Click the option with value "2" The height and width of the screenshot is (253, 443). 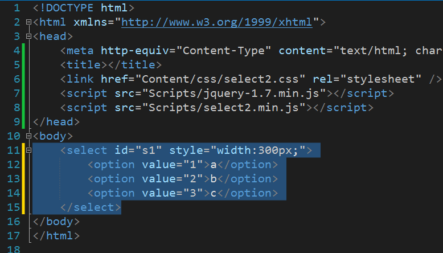click(x=183, y=179)
